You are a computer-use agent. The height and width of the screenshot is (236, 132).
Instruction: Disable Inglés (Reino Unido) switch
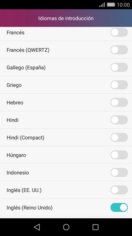[x=119, y=208]
